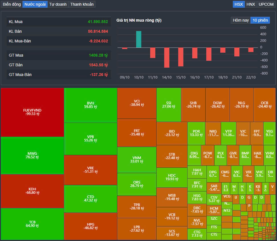Select the 10 phiên chart range

tap(260, 20)
